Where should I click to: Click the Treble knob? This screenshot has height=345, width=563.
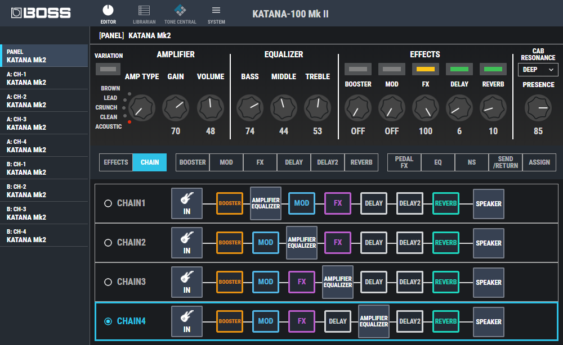(318, 108)
